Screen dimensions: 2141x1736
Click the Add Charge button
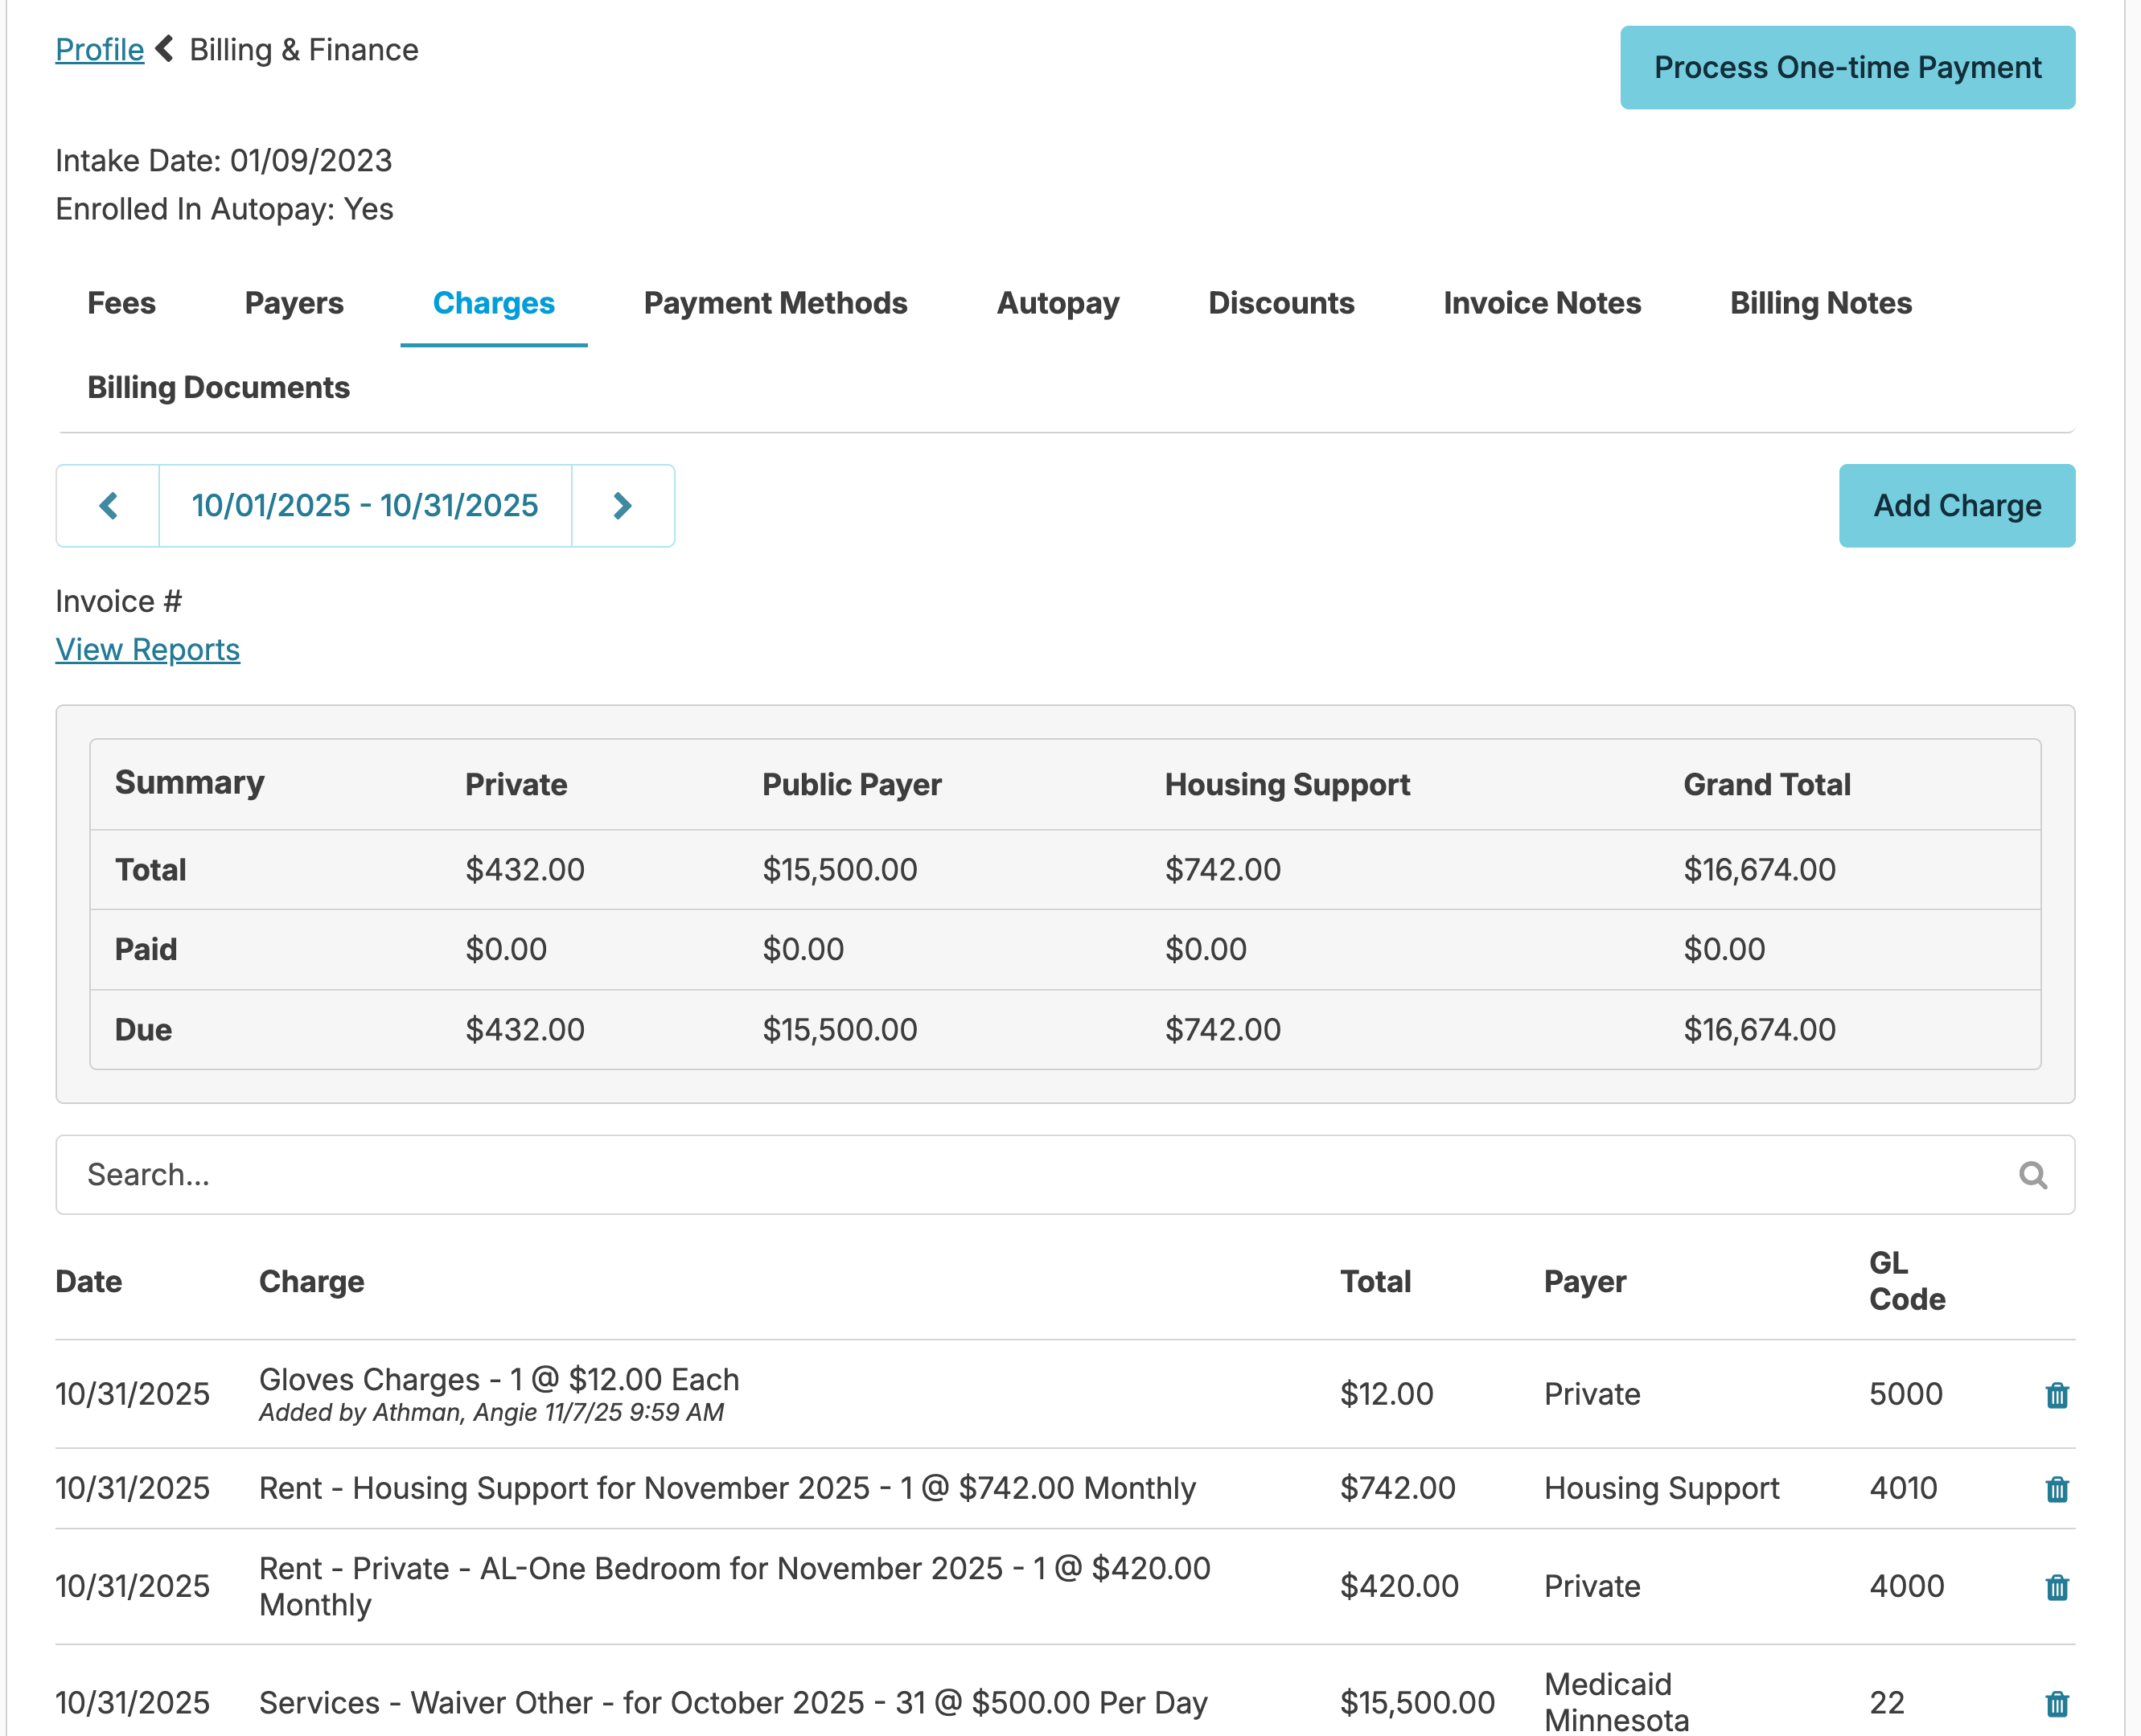click(1956, 506)
